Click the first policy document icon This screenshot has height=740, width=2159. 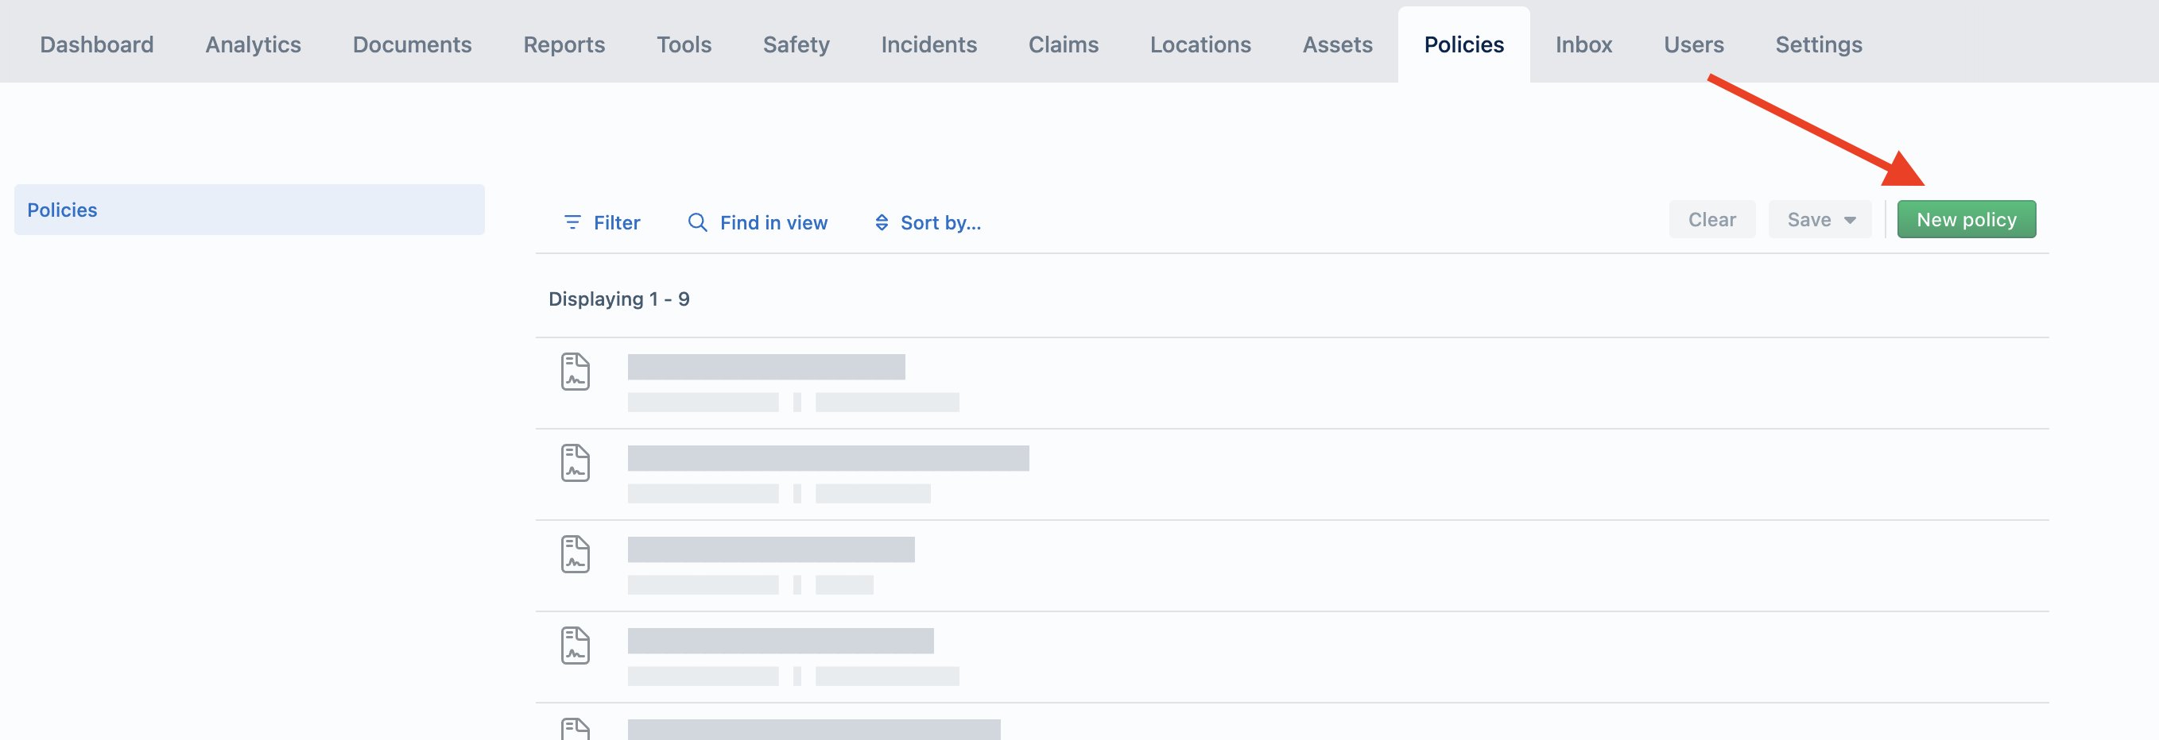pyautogui.click(x=575, y=372)
